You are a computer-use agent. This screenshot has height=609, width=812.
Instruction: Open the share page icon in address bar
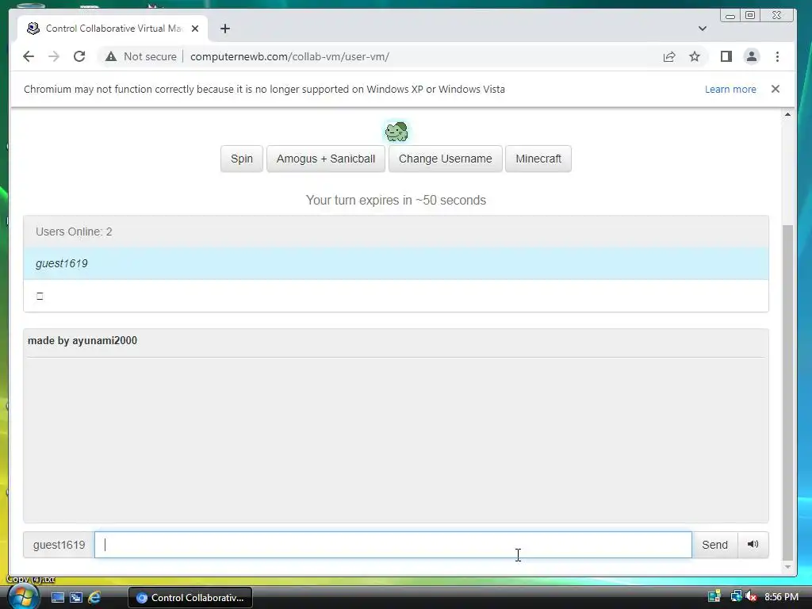point(669,56)
